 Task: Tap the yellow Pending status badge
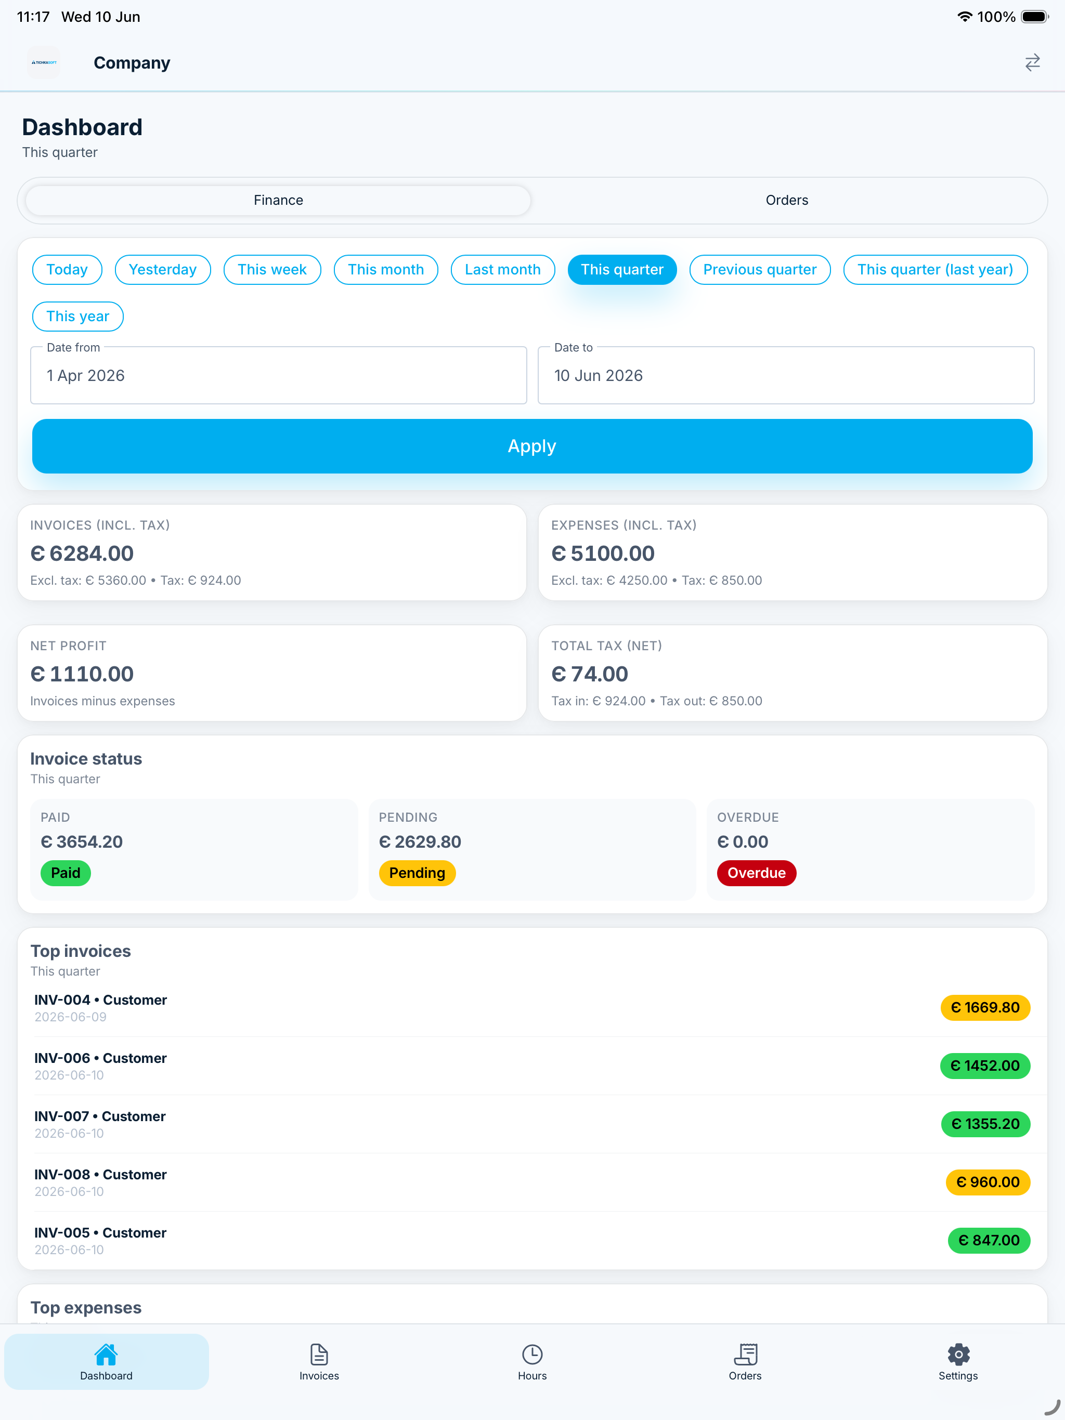click(418, 873)
